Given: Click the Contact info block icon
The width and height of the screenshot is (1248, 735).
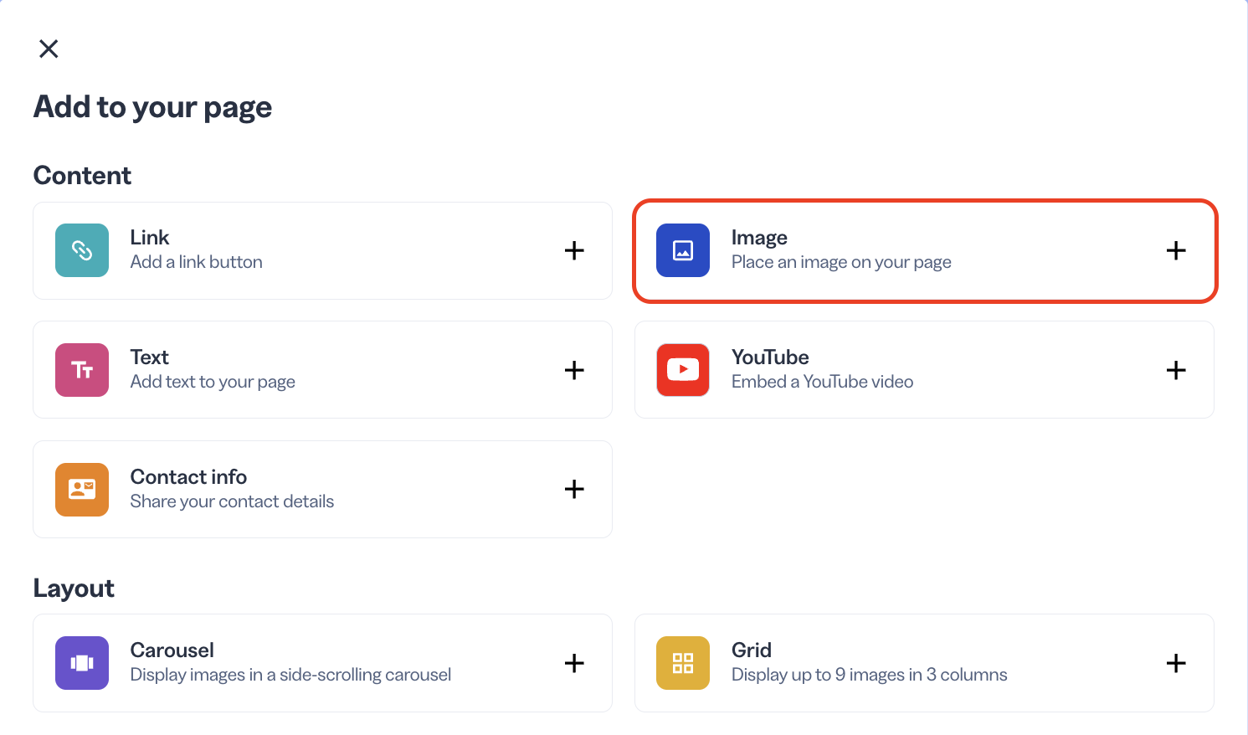Looking at the screenshot, I should [81, 489].
